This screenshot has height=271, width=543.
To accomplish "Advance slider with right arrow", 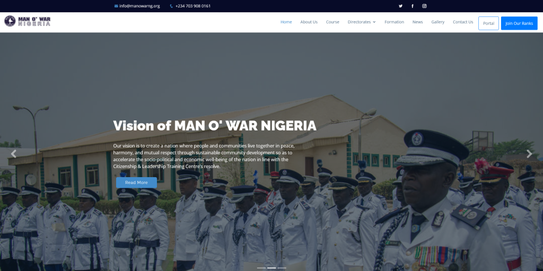I will 529,153.
